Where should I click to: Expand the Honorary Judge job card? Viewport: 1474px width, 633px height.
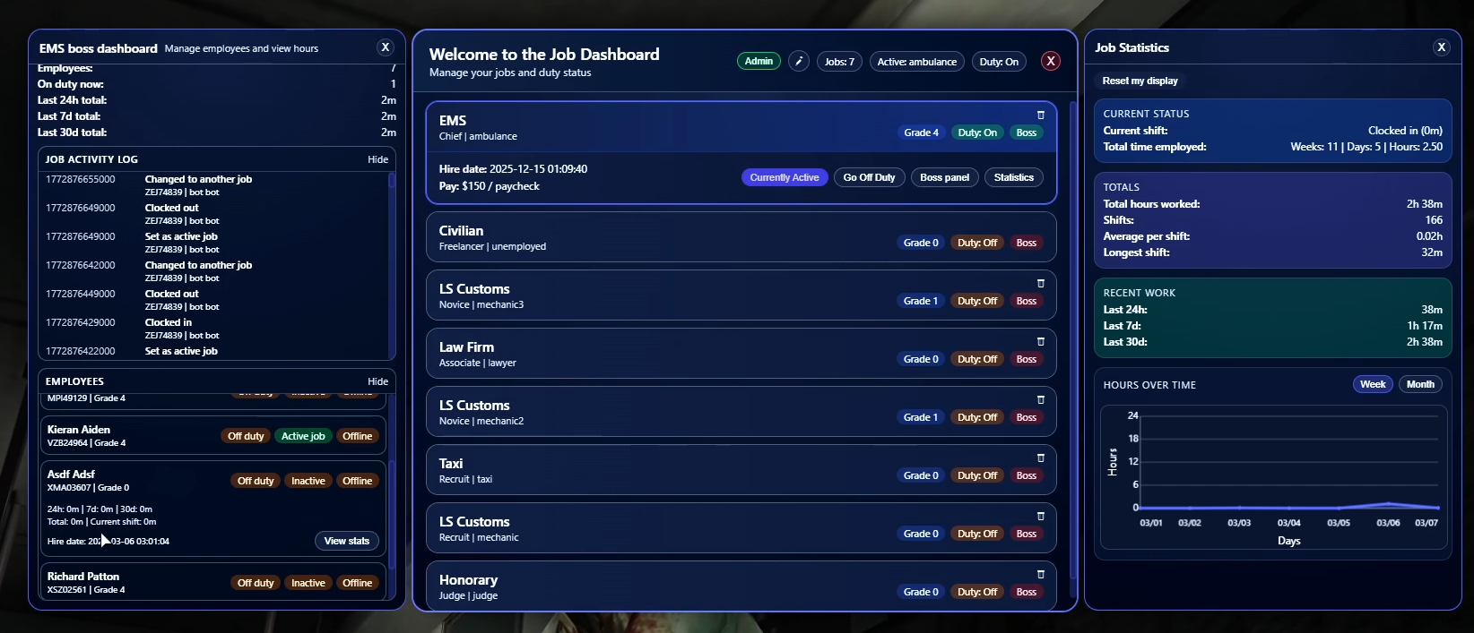(741, 586)
